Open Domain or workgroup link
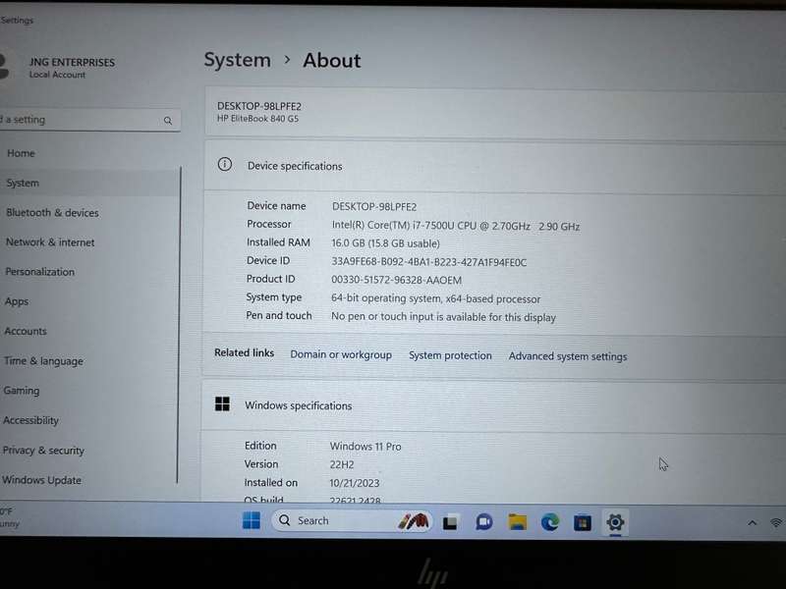Screen dimensions: 786x589 click(x=341, y=354)
